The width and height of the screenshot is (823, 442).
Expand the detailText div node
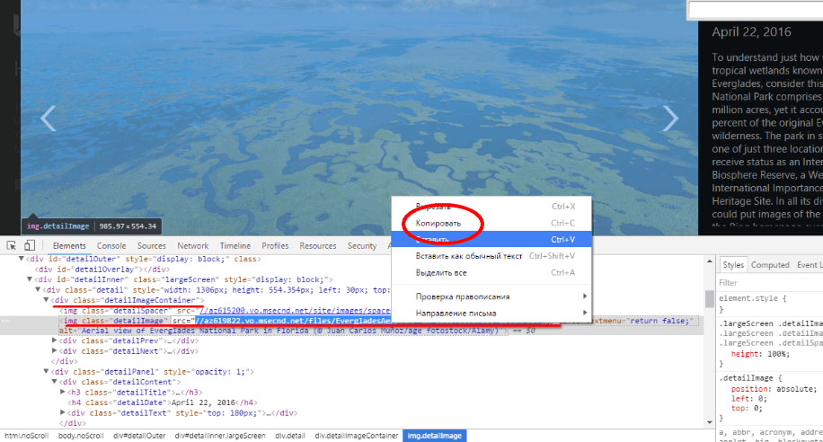click(x=63, y=412)
